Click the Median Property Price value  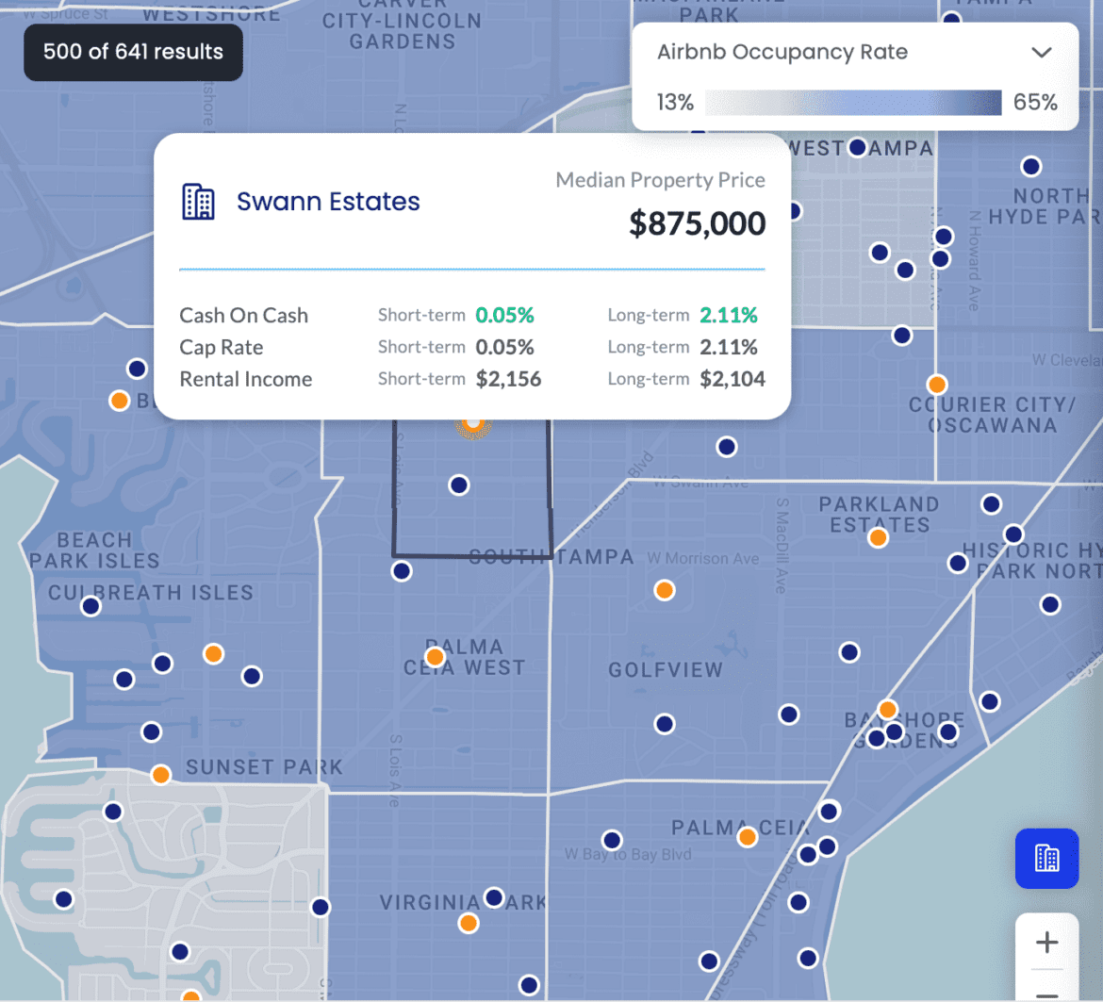pyautogui.click(x=697, y=224)
